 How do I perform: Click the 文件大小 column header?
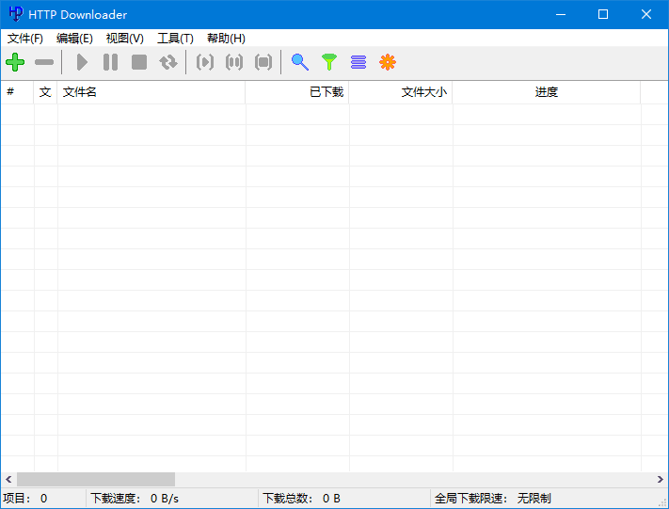click(x=401, y=92)
